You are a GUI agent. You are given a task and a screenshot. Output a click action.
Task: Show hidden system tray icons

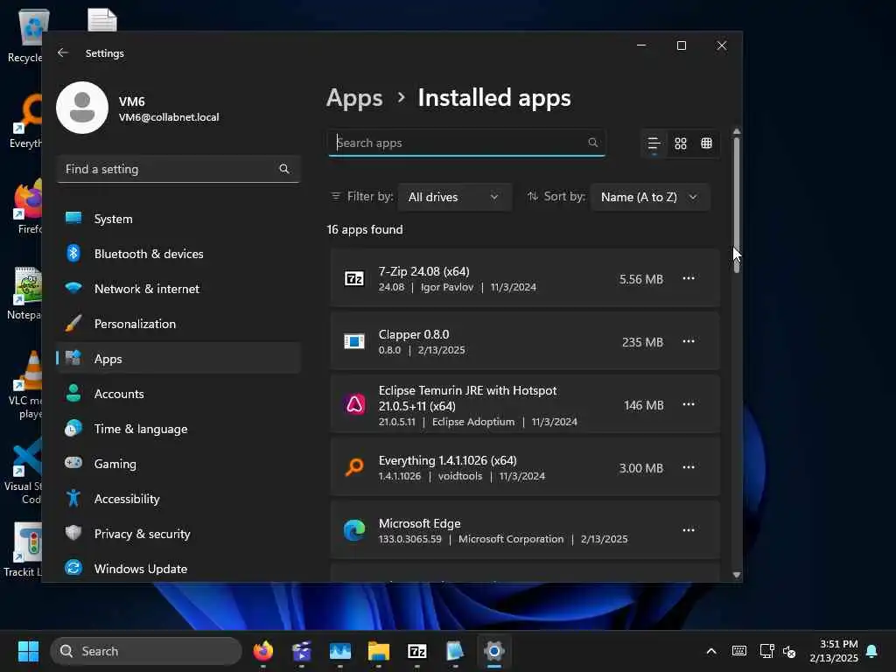point(710,651)
